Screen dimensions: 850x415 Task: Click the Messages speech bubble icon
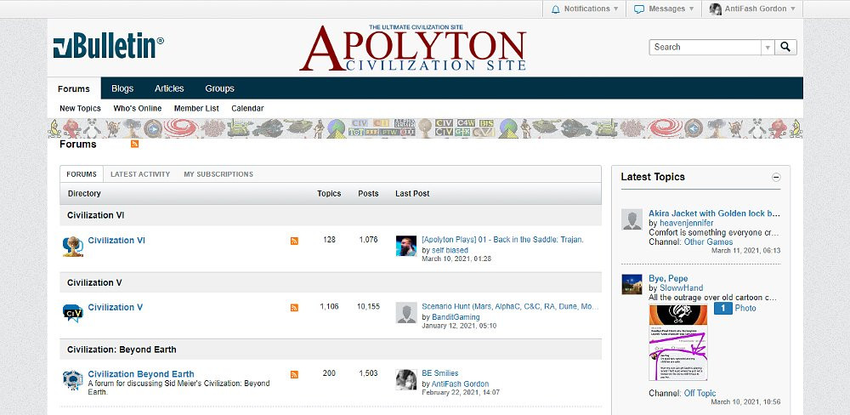coord(639,9)
